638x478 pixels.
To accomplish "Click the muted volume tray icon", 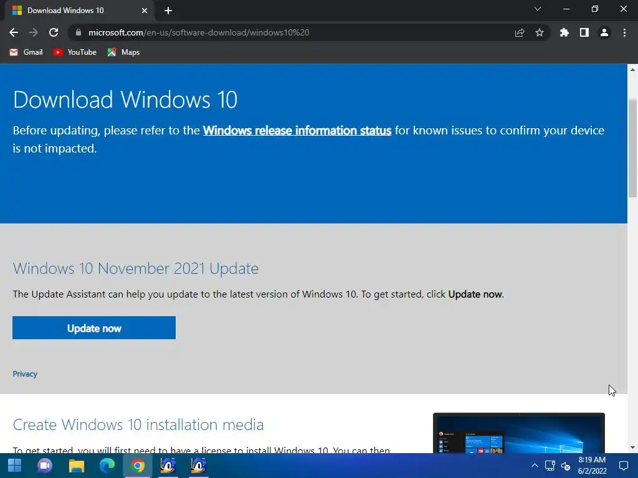I will point(566,466).
